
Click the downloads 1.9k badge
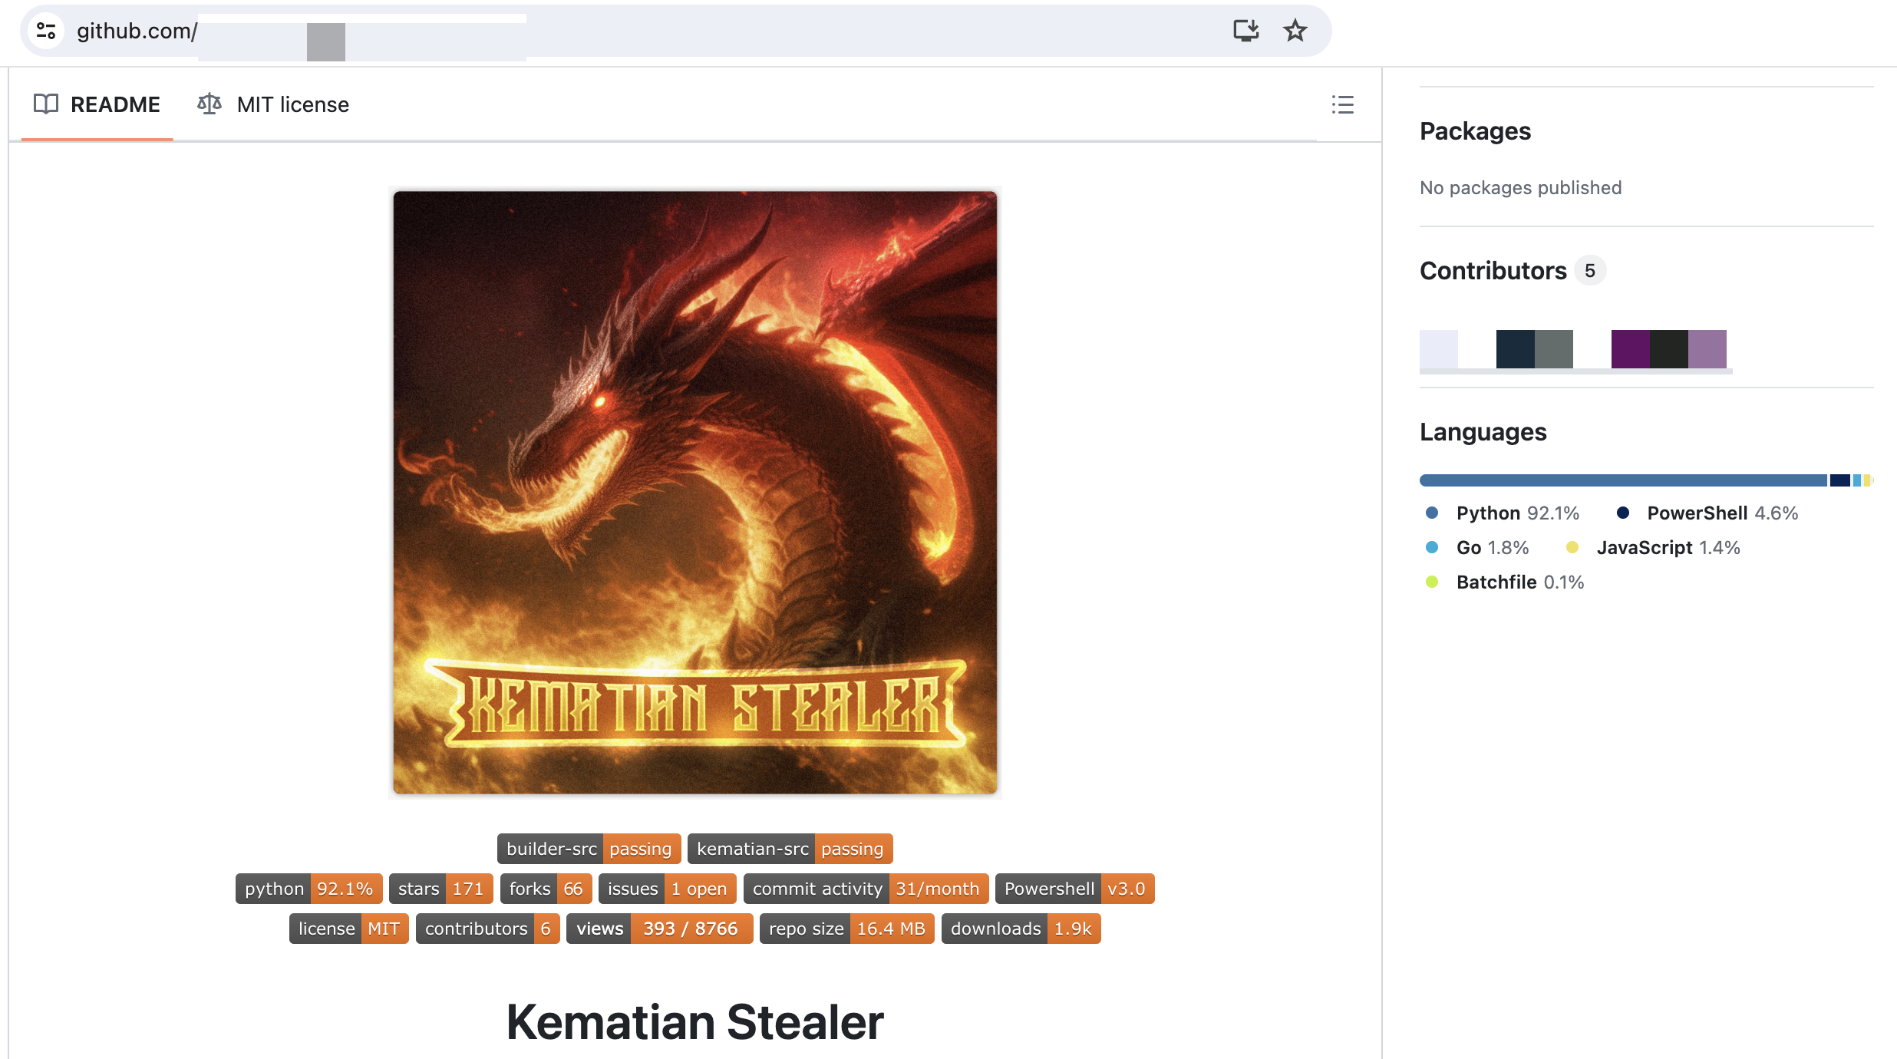(x=1021, y=929)
